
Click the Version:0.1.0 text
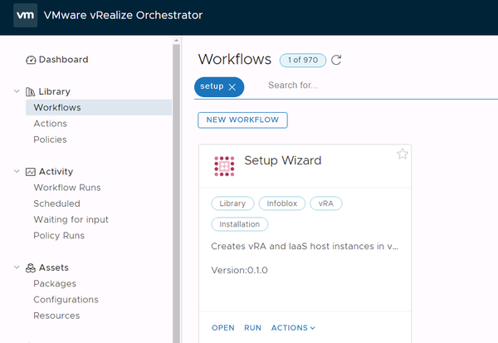(x=240, y=271)
